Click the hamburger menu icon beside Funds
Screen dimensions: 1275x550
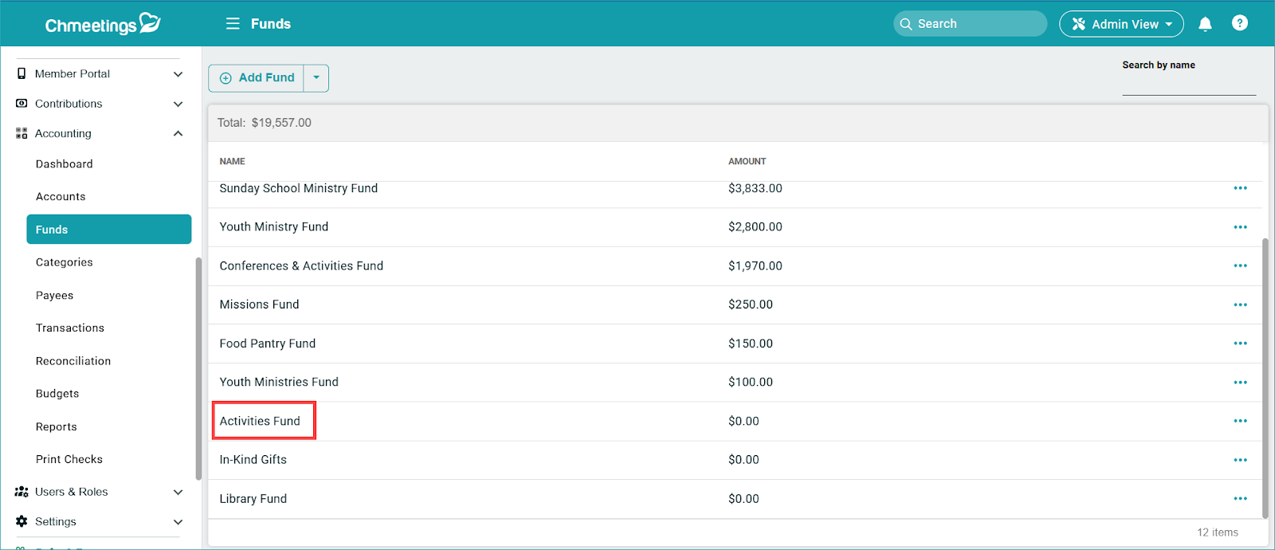[233, 24]
